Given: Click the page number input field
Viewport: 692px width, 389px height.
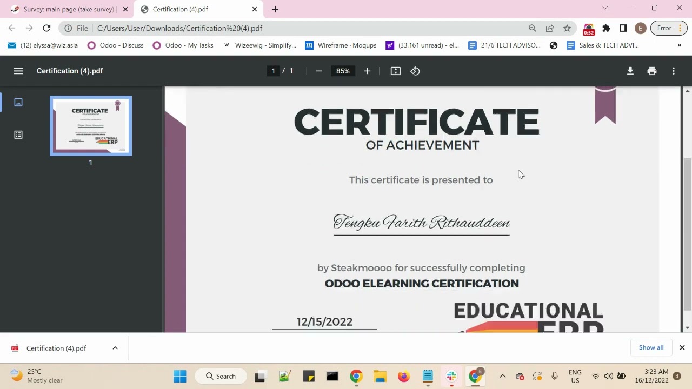Looking at the screenshot, I should (x=273, y=71).
